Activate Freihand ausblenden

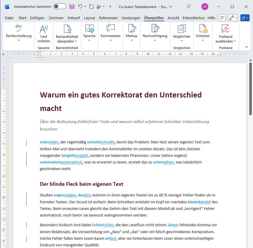coord(225,32)
